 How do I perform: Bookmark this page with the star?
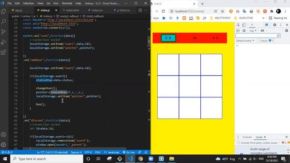tap(222, 11)
